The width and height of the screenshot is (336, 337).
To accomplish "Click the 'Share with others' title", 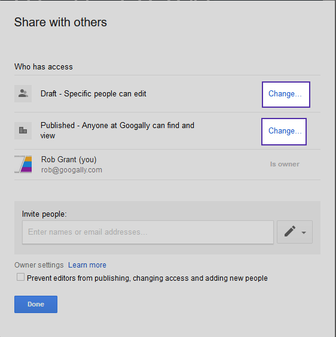I will 60,22.
